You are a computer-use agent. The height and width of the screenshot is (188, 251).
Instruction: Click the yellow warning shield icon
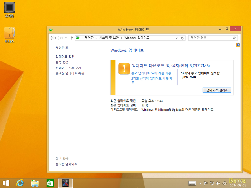124,69
